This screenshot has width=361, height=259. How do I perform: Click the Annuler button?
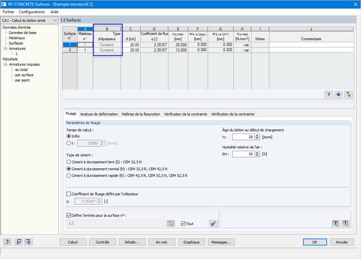coord(342,242)
